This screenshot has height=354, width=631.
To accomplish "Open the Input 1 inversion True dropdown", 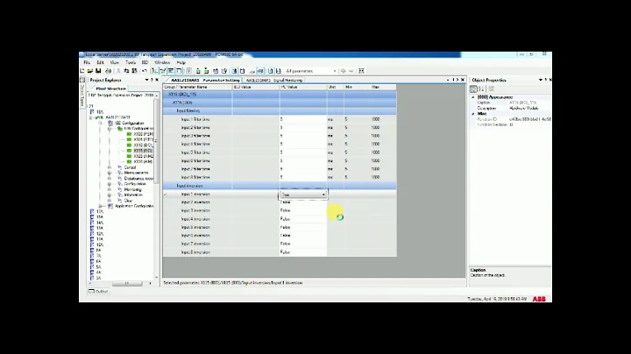I will [323, 195].
